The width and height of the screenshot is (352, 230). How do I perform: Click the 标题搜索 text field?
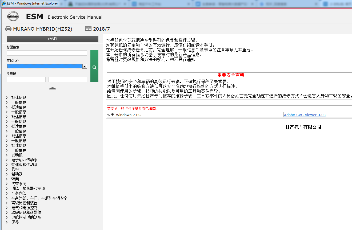47,53
